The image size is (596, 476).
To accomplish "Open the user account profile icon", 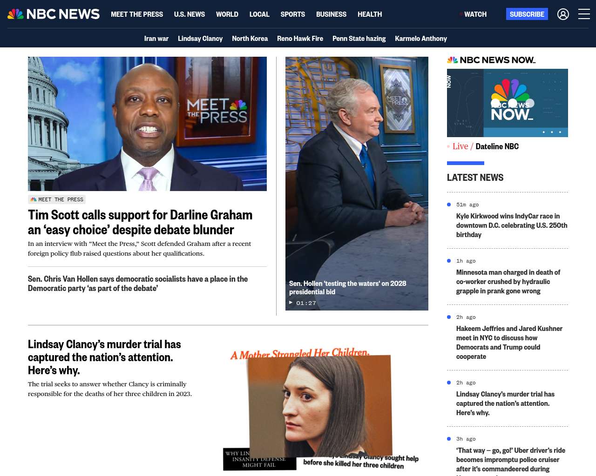I will [x=563, y=14].
